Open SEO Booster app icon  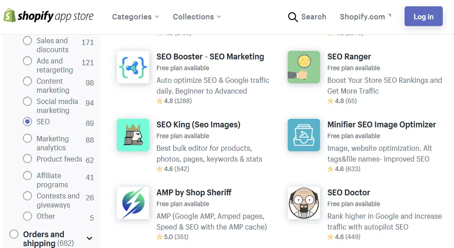133,67
